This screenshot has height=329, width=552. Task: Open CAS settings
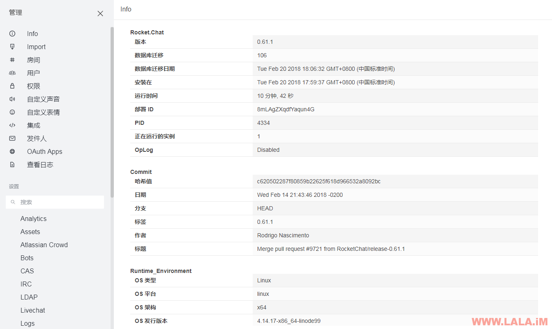point(27,271)
